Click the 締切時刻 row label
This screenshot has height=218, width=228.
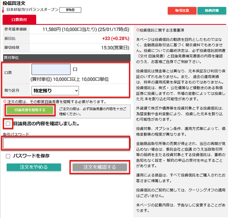point(12,48)
